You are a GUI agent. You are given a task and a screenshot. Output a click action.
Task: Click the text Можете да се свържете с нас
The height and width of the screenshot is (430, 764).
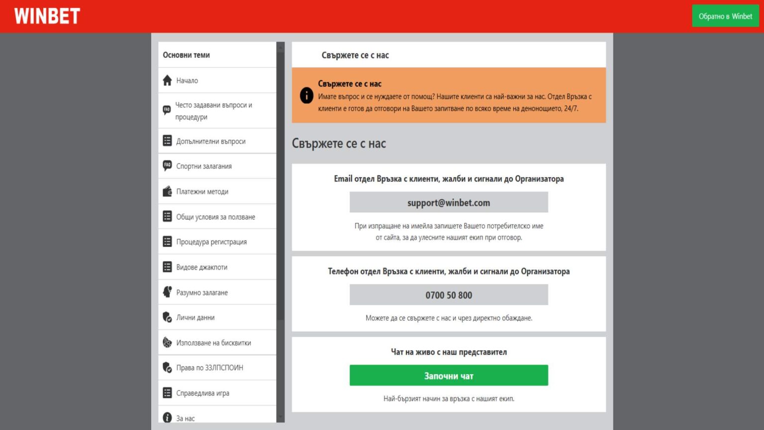[x=449, y=318]
